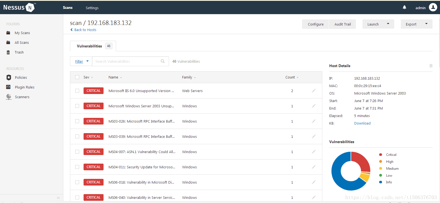Open the Settings top menu
Screen dimensions: 440x203
tap(92, 8)
